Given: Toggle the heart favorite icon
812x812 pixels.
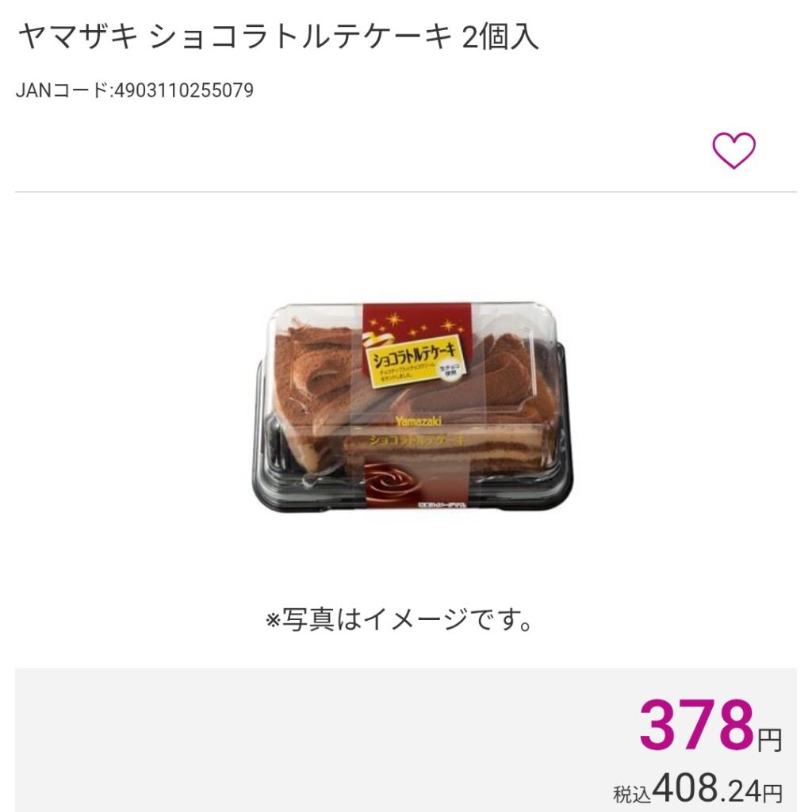Looking at the screenshot, I should click(733, 150).
